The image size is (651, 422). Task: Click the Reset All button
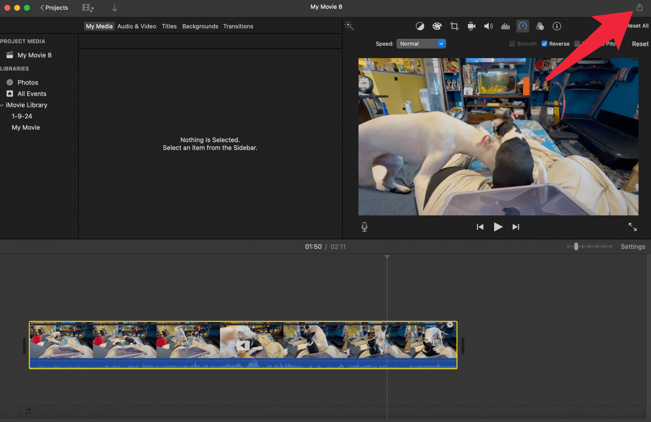tap(638, 26)
